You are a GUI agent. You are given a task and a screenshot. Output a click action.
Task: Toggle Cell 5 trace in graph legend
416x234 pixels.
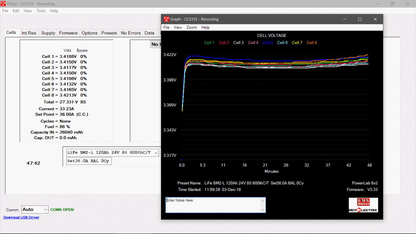[x=268, y=43]
